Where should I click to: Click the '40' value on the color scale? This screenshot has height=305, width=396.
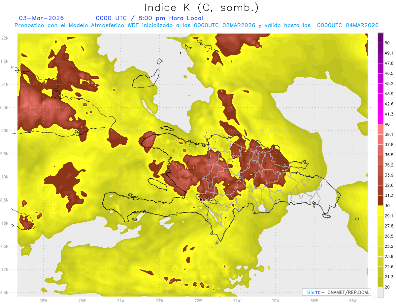click(387, 124)
